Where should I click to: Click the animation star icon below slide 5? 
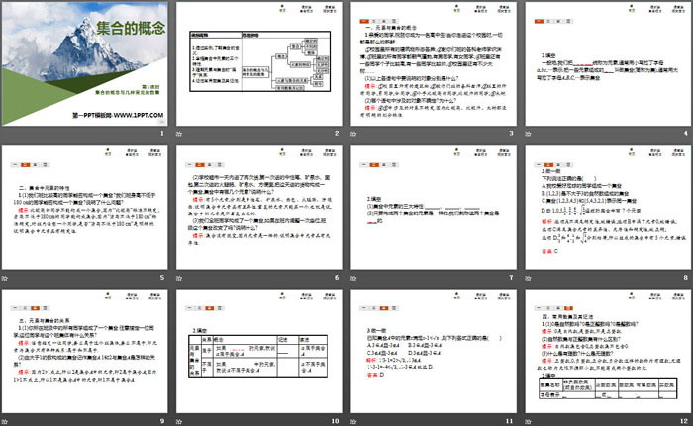[7, 279]
